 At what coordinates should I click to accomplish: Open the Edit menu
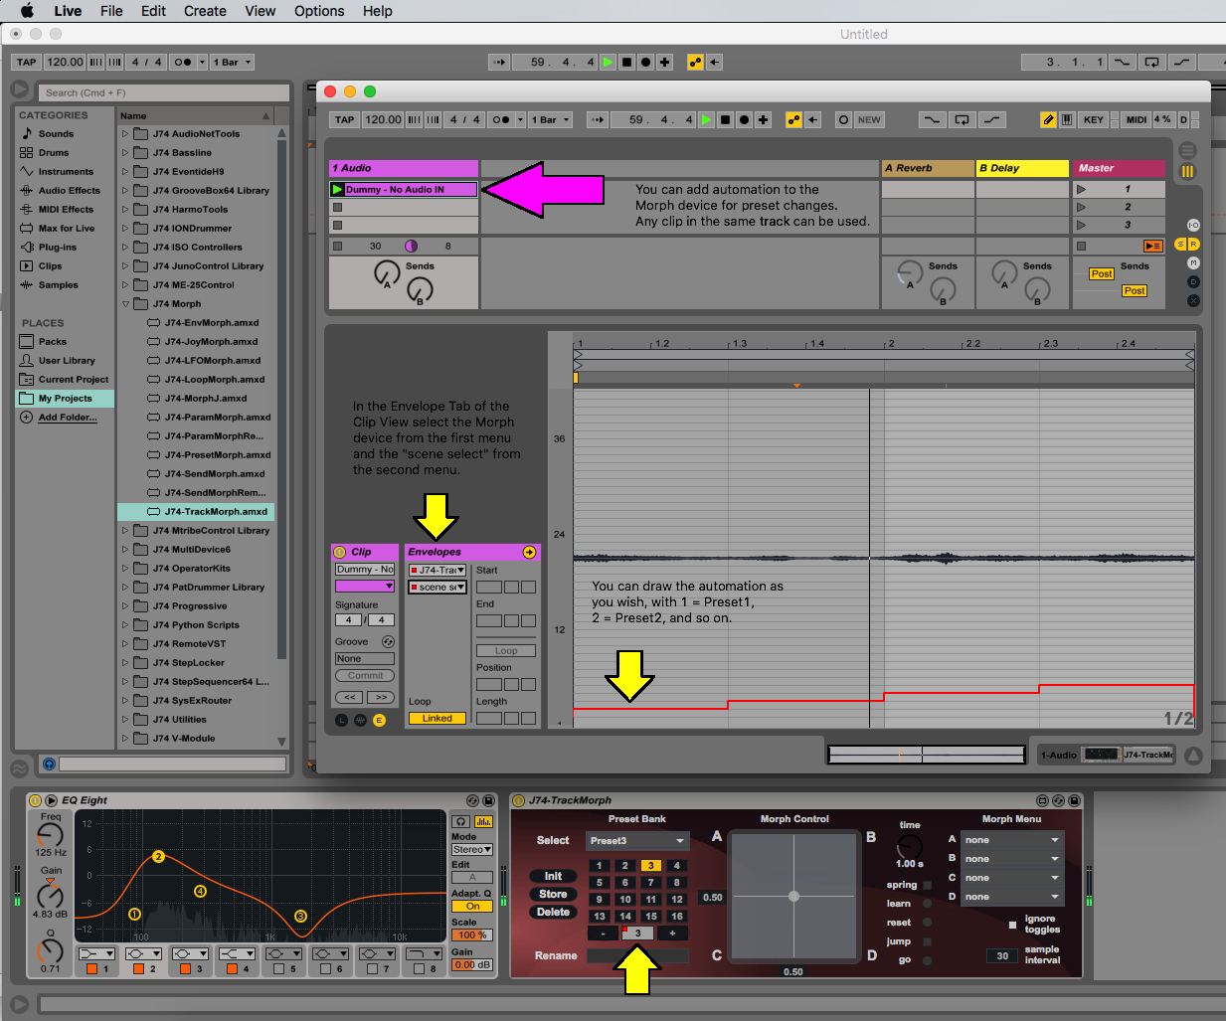(153, 11)
